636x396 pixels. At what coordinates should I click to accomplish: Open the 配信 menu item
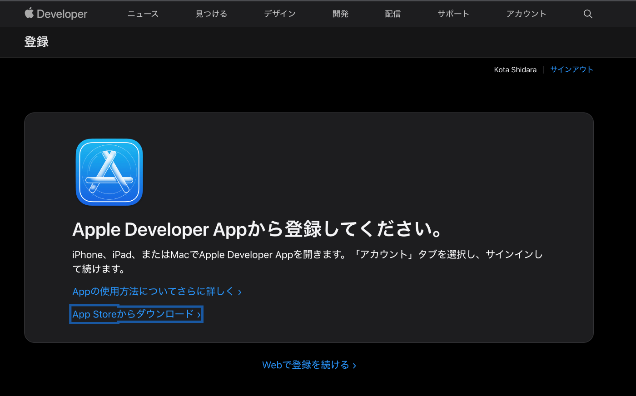393,14
